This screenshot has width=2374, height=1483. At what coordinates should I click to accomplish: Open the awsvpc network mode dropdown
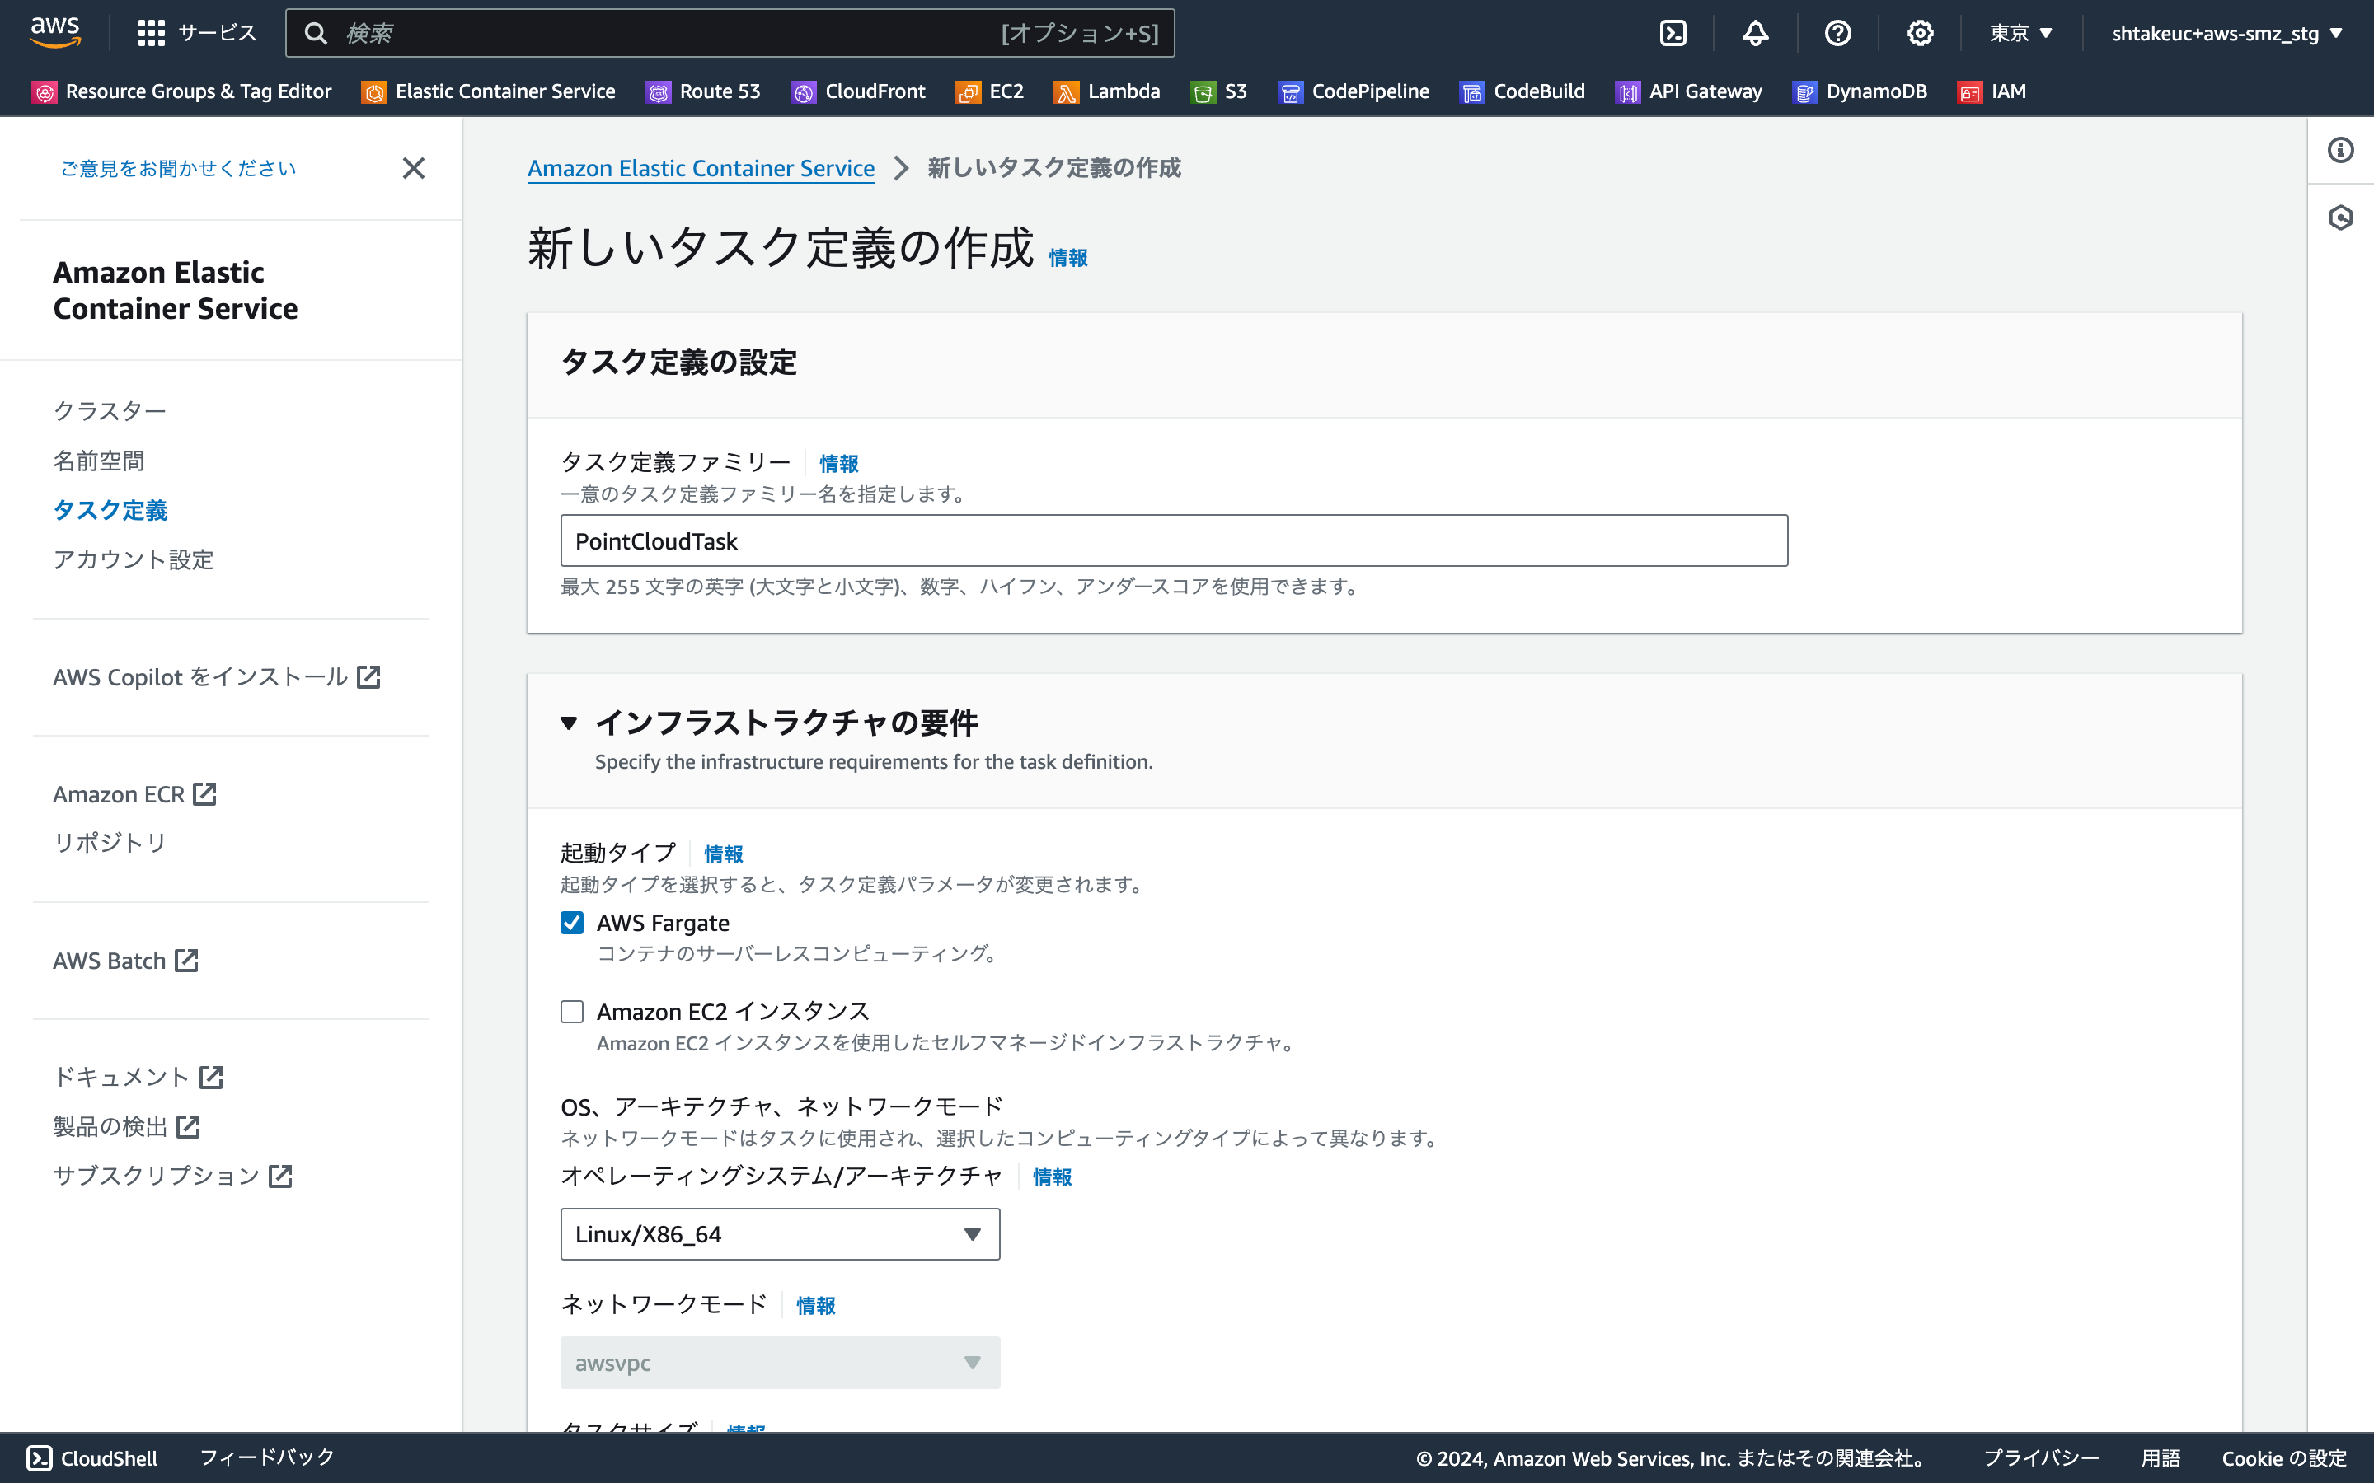point(780,1363)
